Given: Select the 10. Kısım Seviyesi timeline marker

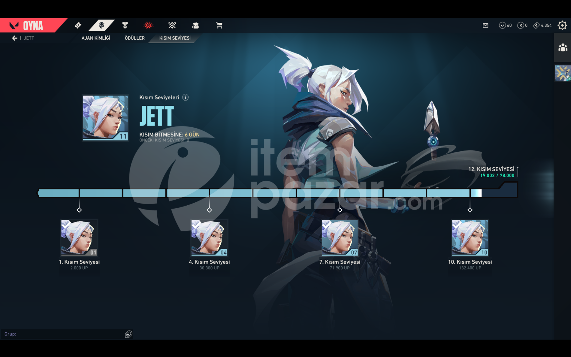Looking at the screenshot, I should (x=470, y=210).
